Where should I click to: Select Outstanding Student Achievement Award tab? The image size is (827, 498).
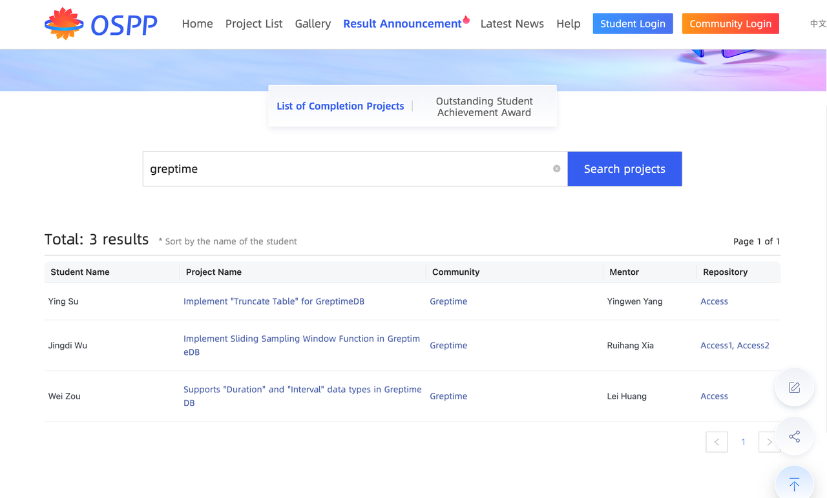click(x=484, y=106)
